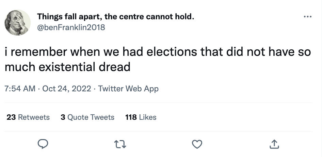Show the 118 Likes list

[x=141, y=117]
